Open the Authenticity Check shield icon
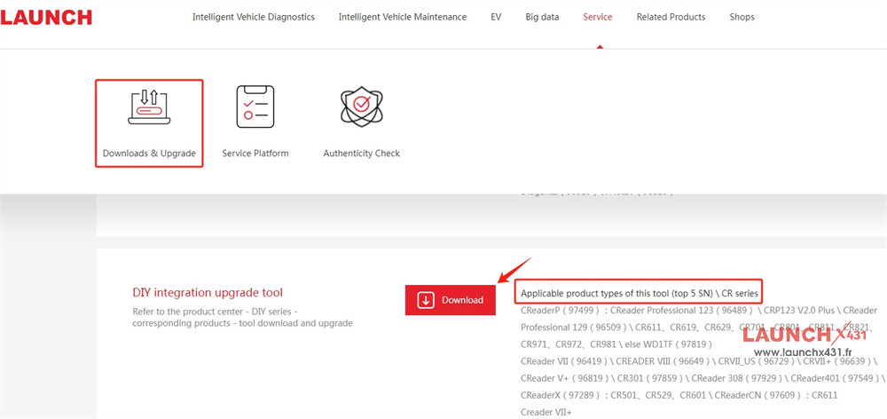The height and width of the screenshot is (419, 887). (x=362, y=107)
